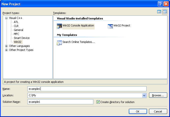Select the Visual C++ tree label
Viewport: 170px width, 117px height.
pyautogui.click(x=16, y=18)
